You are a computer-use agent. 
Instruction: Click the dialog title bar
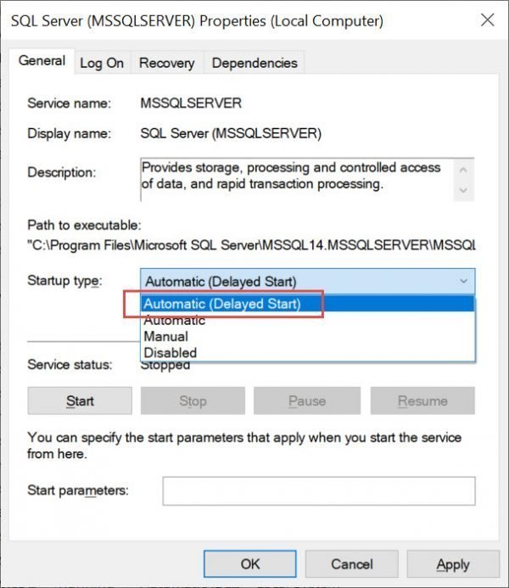pos(212,20)
